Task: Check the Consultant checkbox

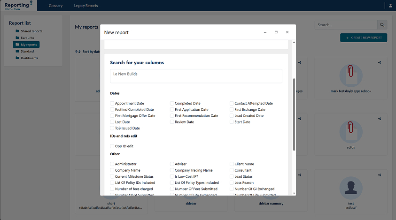Action: click(x=232, y=170)
